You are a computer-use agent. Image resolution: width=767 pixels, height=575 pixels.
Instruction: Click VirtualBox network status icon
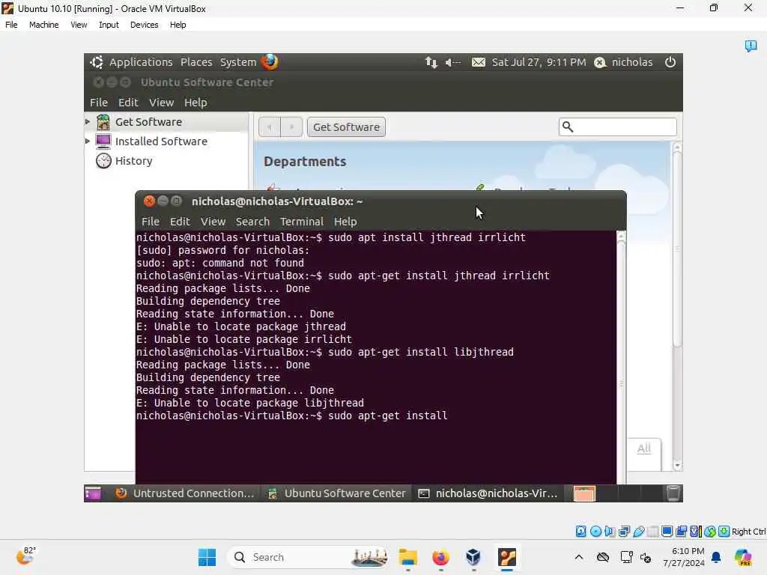tap(624, 531)
